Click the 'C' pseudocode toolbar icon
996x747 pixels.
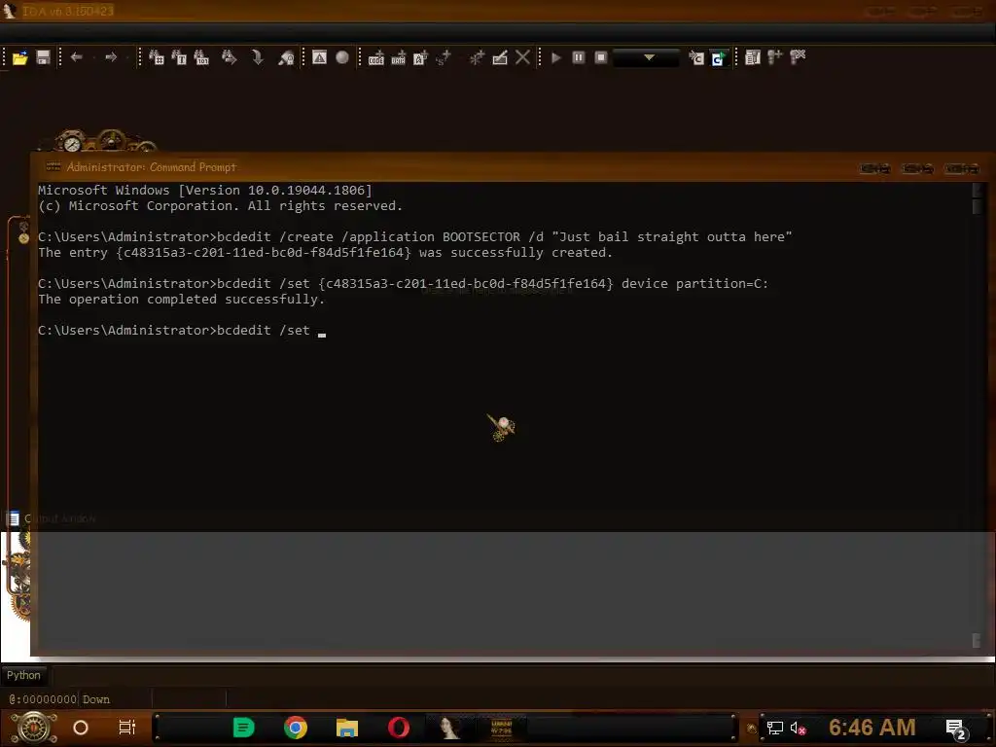[x=696, y=57]
